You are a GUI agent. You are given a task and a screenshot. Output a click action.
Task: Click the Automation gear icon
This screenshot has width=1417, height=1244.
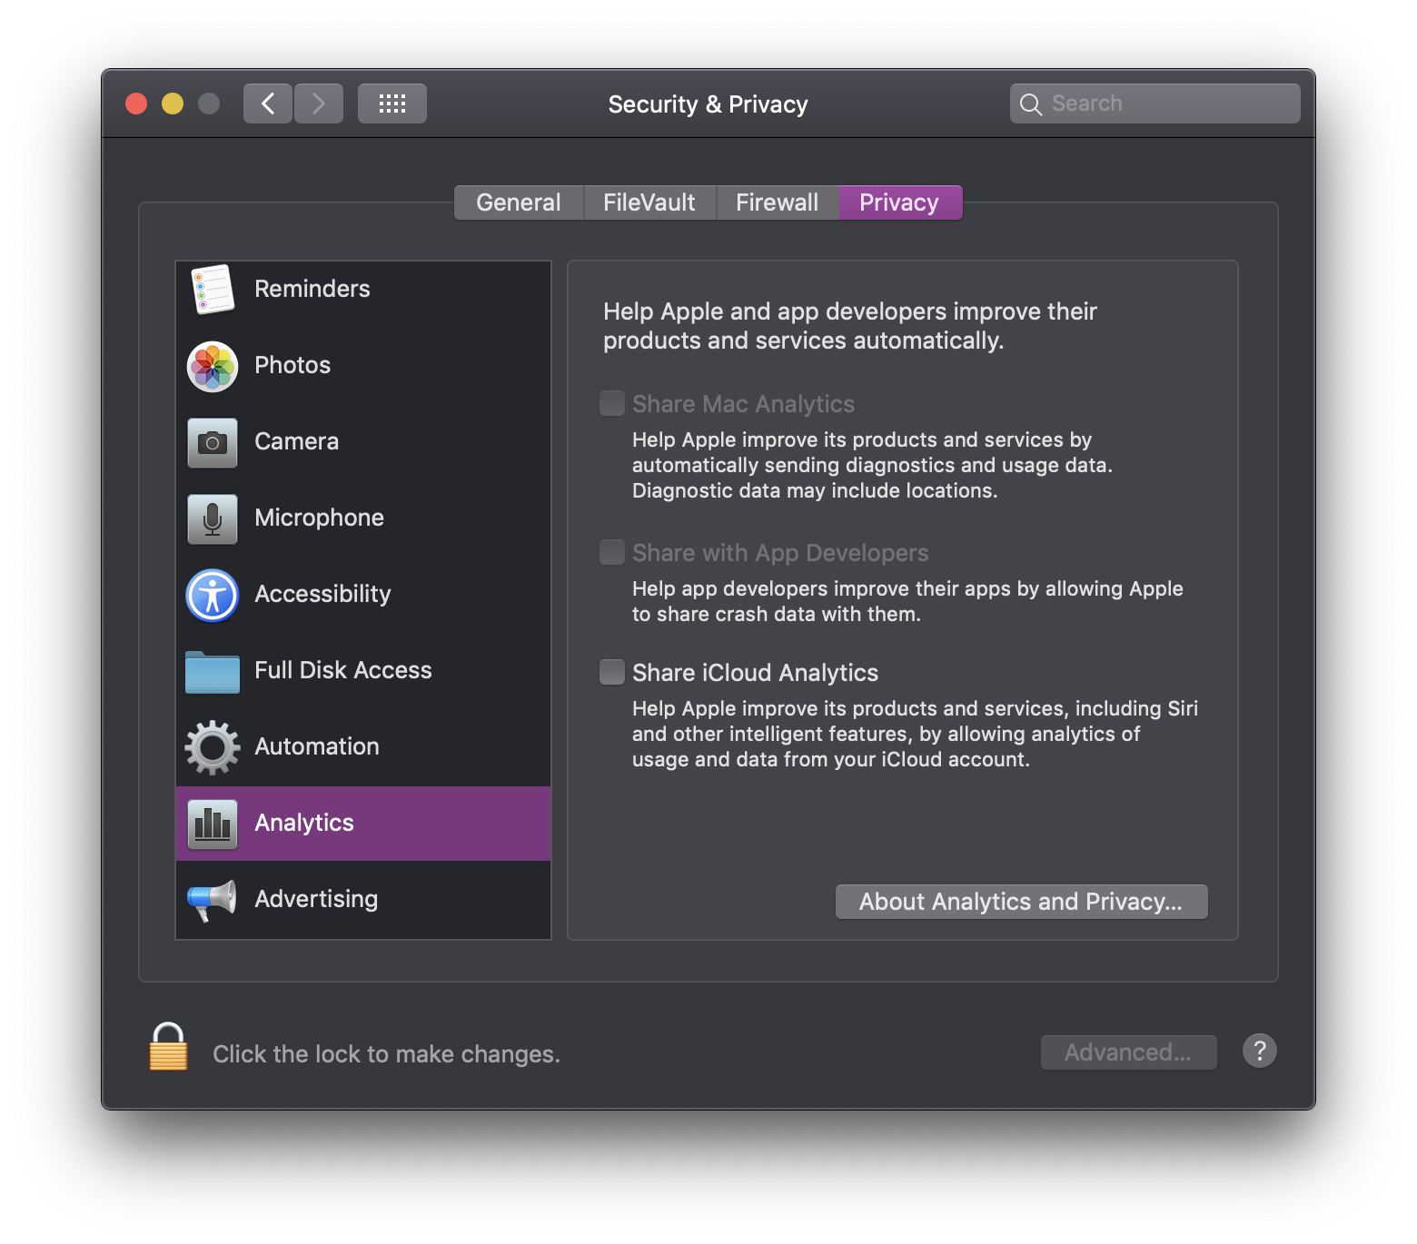click(213, 747)
